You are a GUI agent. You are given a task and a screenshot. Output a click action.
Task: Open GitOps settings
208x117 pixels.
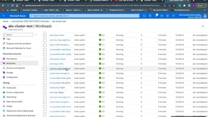9,106
